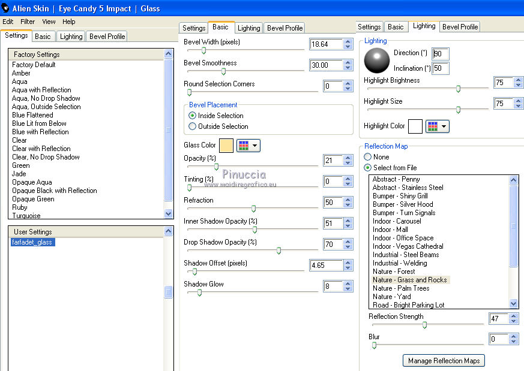Screen dimensions: 524x371
Task: Click down arrow of reflection map list scrollbar
Action: (x=514, y=303)
